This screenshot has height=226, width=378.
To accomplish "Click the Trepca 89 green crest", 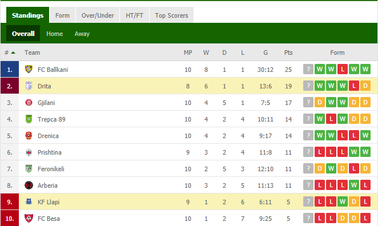I will point(29,119).
